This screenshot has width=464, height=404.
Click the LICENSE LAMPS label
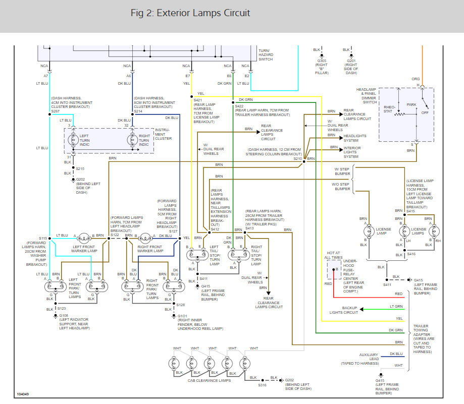point(419,231)
